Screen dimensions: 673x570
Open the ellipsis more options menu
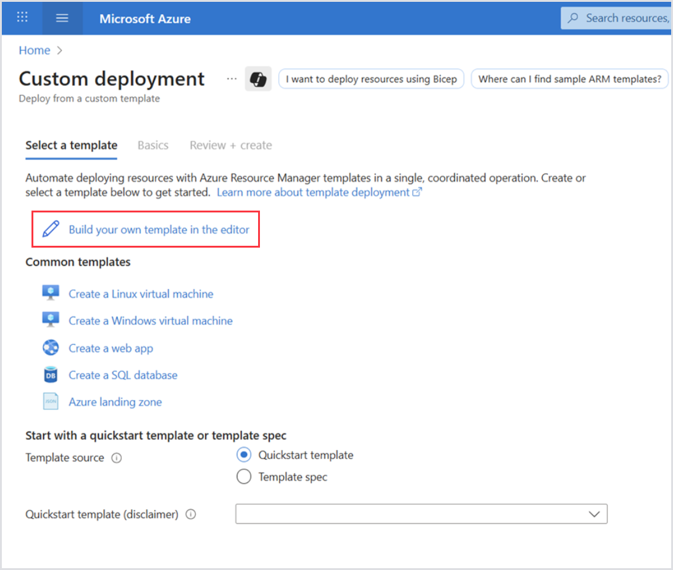[x=232, y=79]
